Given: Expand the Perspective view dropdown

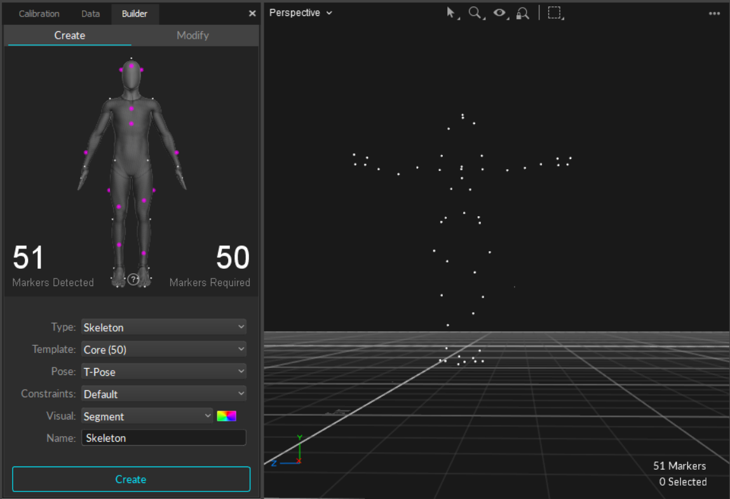Looking at the screenshot, I should click(301, 13).
